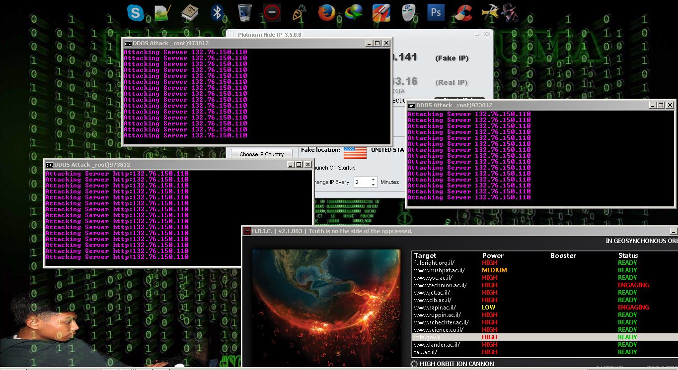The height and width of the screenshot is (370, 678).
Task: Open the Bluetooth icon in the dock
Action: pyautogui.click(x=218, y=12)
